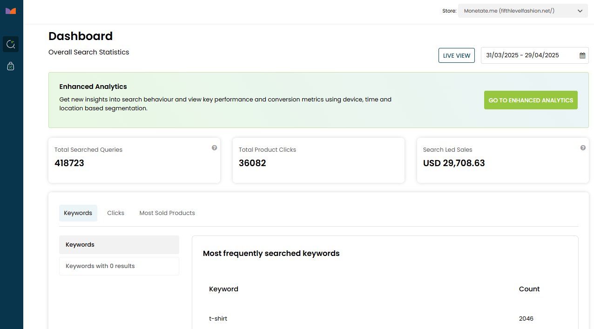Image resolution: width=594 pixels, height=329 pixels.
Task: Click the t-shirt keyword row
Action: 218,319
